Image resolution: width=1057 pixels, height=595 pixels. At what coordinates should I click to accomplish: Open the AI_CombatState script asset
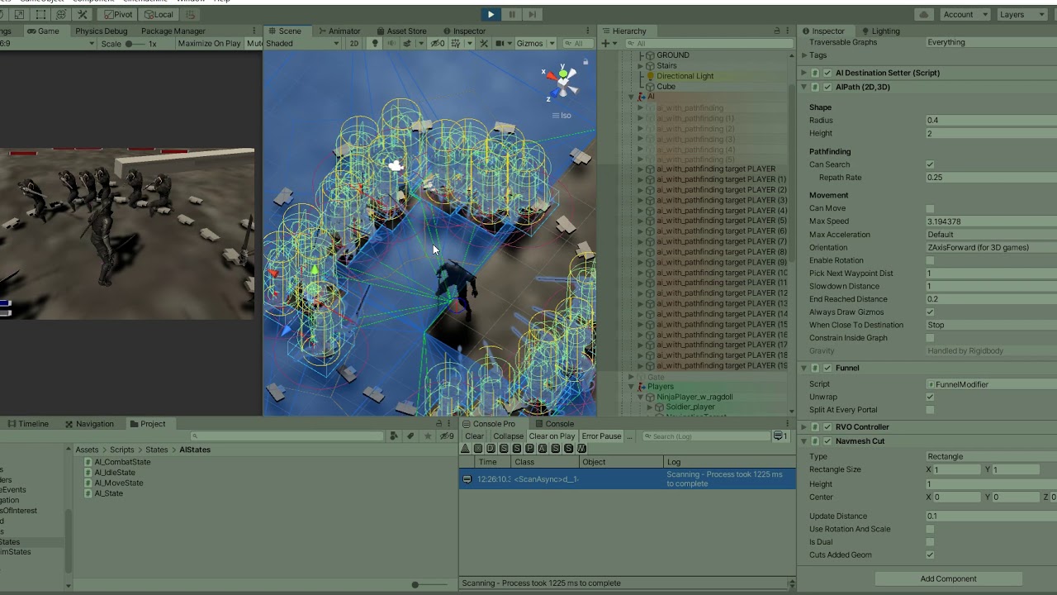(122, 463)
